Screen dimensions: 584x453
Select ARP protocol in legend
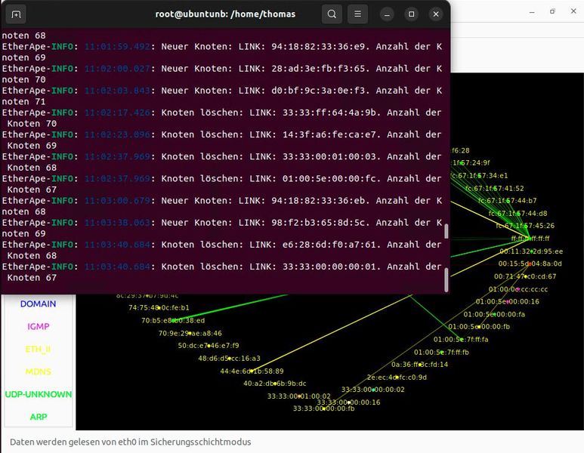coord(38,417)
